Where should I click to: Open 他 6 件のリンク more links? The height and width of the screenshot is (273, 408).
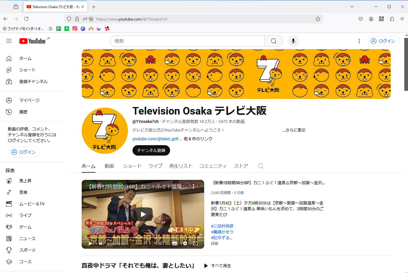point(198,139)
